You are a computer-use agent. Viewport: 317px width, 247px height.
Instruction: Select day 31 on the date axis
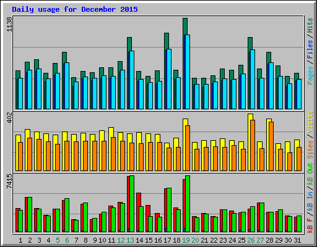297,240
